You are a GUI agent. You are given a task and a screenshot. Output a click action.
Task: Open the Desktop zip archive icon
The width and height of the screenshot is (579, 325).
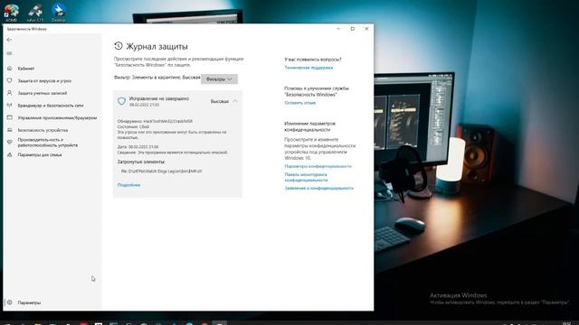click(58, 12)
